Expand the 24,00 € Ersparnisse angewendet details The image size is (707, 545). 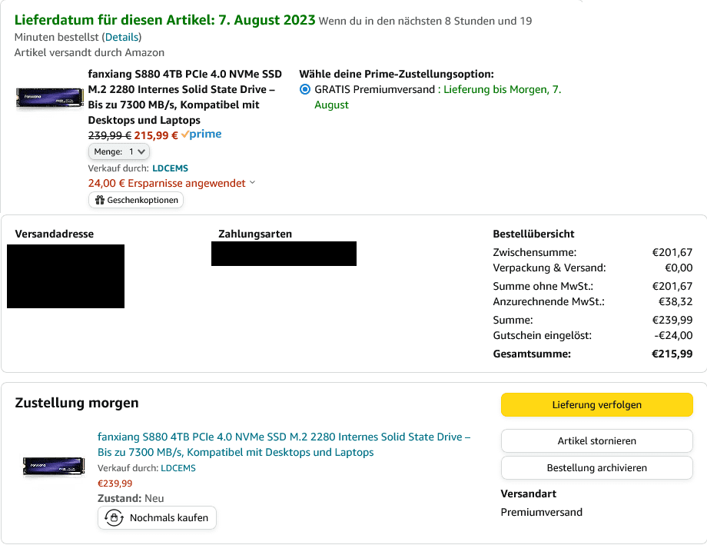[x=253, y=183]
